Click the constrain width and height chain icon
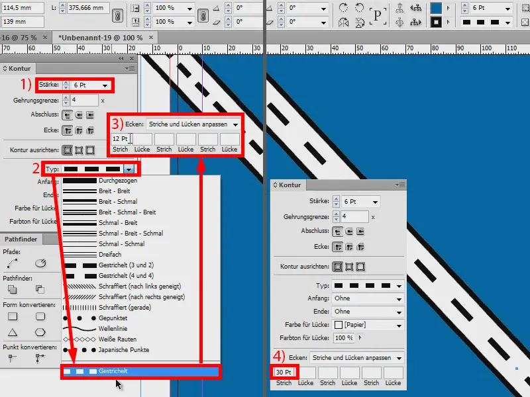Screen dimensions: 530x397 coord(117,15)
